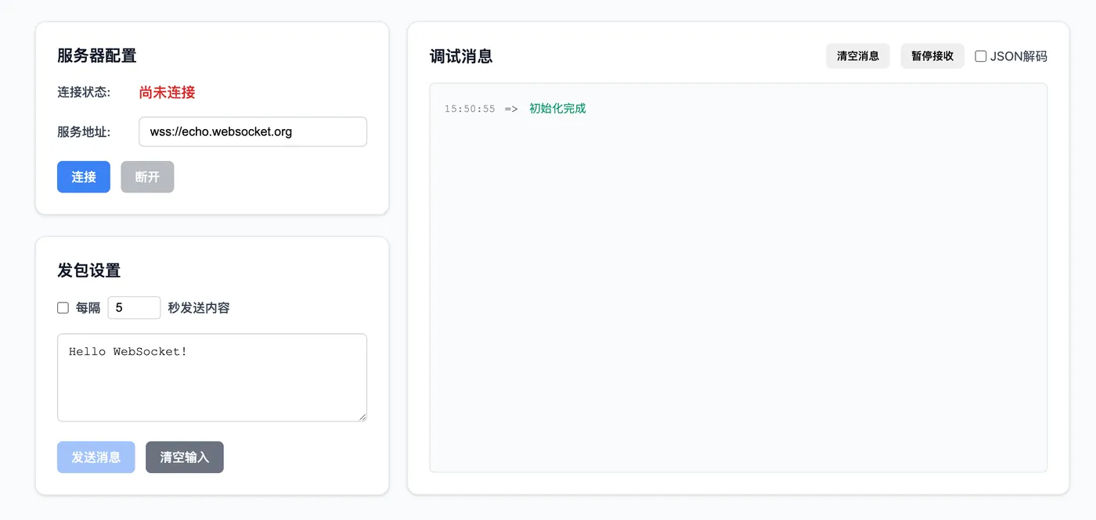Check the 每隔 auto-send interval checkbox
The height and width of the screenshot is (520, 1096).
(x=63, y=307)
